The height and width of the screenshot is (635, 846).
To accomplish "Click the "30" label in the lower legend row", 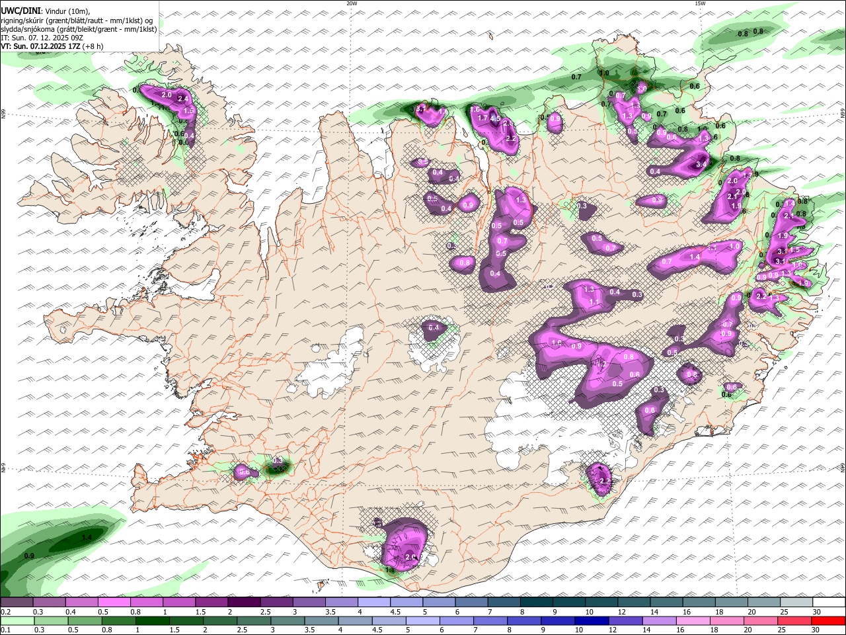I will point(816,631).
